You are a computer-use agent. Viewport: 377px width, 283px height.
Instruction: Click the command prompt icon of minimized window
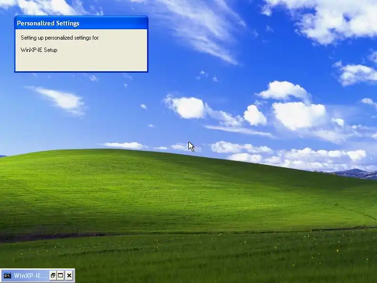tap(7, 275)
